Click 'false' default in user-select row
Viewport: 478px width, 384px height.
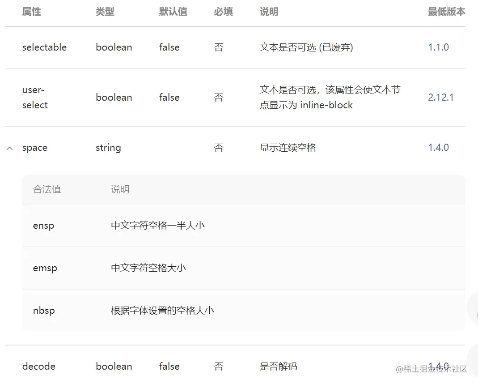[169, 97]
